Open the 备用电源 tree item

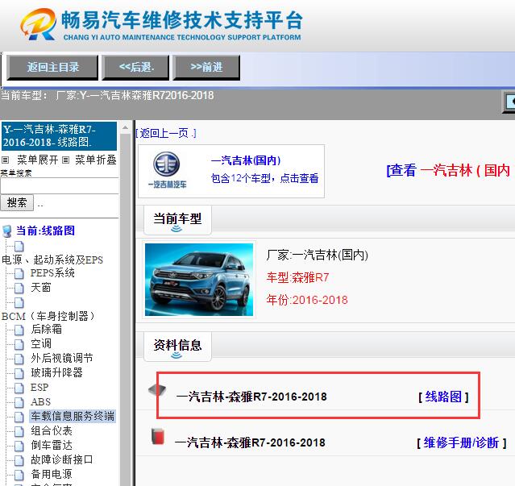(x=52, y=474)
